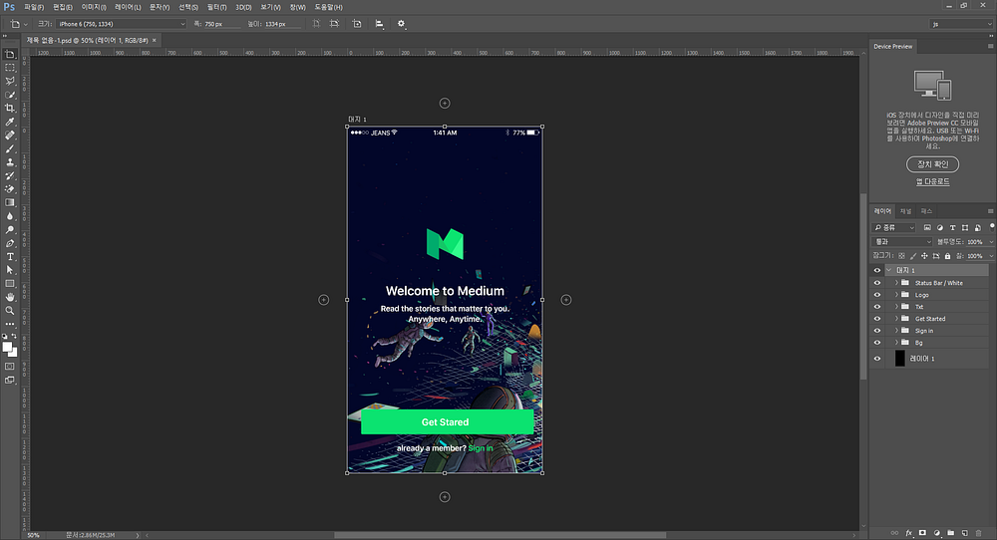The height and width of the screenshot is (540, 997).
Task: Open alignment options in options bar
Action: pyautogui.click(x=380, y=24)
